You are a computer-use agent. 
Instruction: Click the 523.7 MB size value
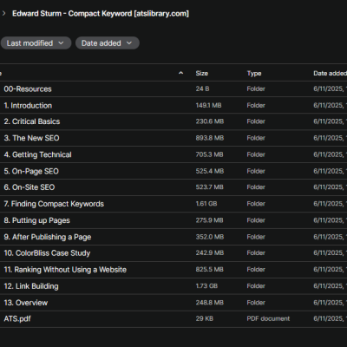coord(209,187)
